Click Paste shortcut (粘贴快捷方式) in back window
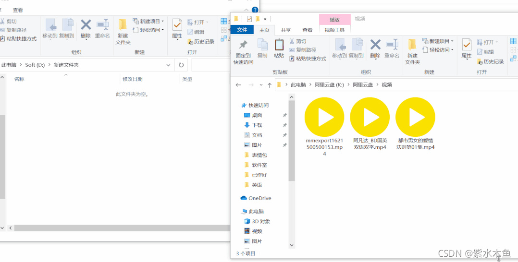Image resolution: width=518 pixels, height=262 pixels. pos(18,38)
